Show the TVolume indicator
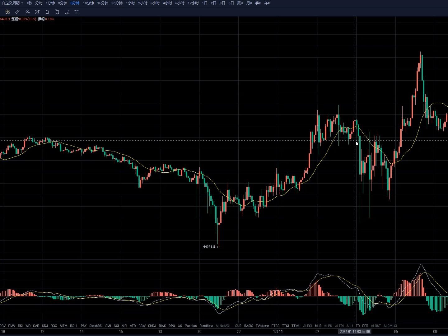448x336 pixels. point(262,326)
